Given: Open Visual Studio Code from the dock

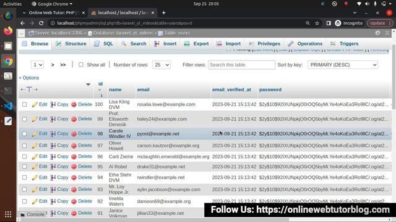Looking at the screenshot, I should (x=8, y=106).
